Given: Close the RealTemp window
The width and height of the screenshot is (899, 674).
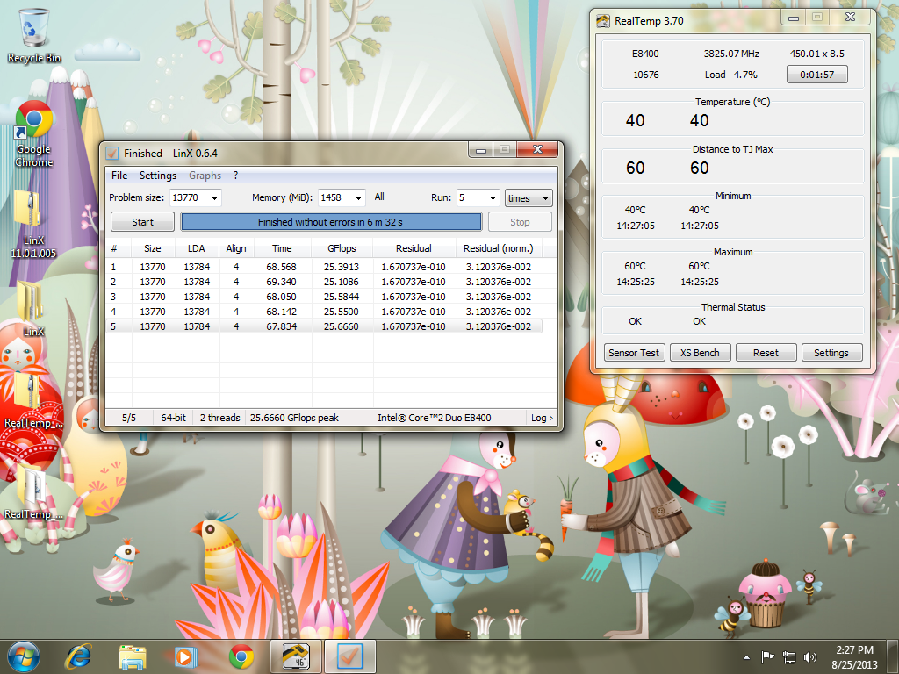Looking at the screenshot, I should (850, 18).
